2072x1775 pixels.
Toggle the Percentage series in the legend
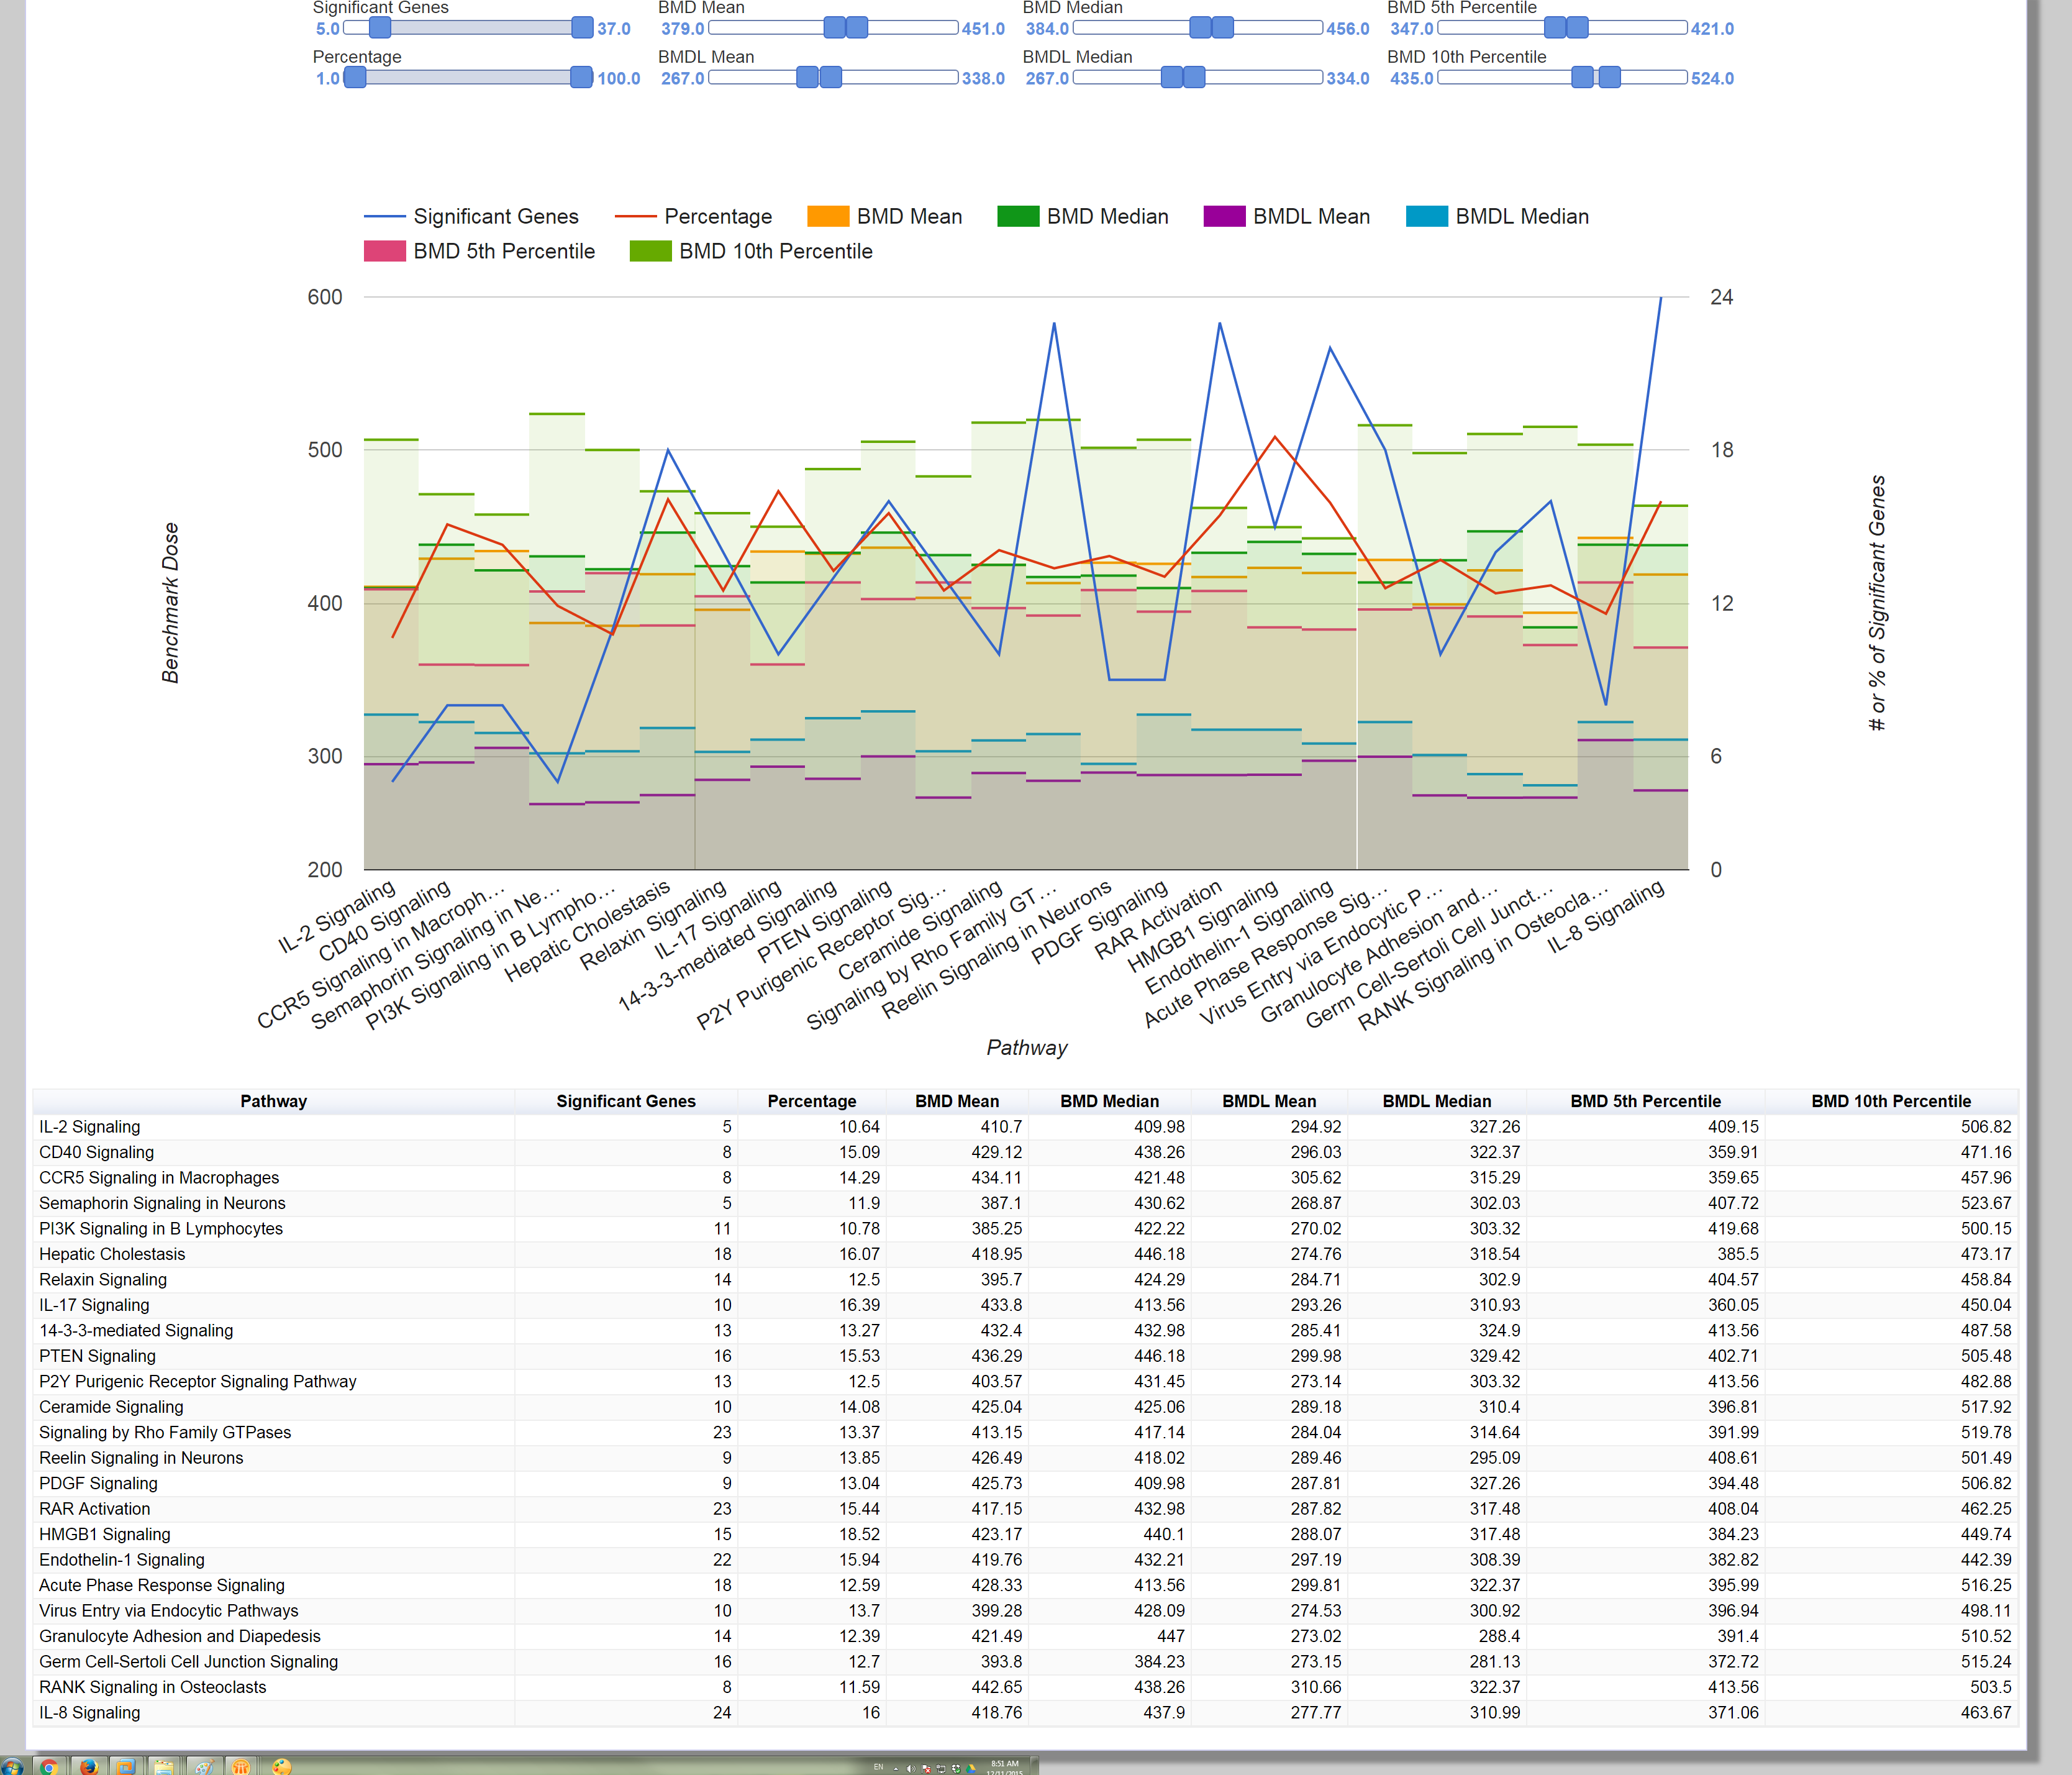click(x=634, y=216)
